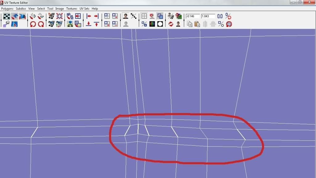Force editor texture rebake red arrows
The height and width of the screenshot is (178, 316).
coord(171,24)
